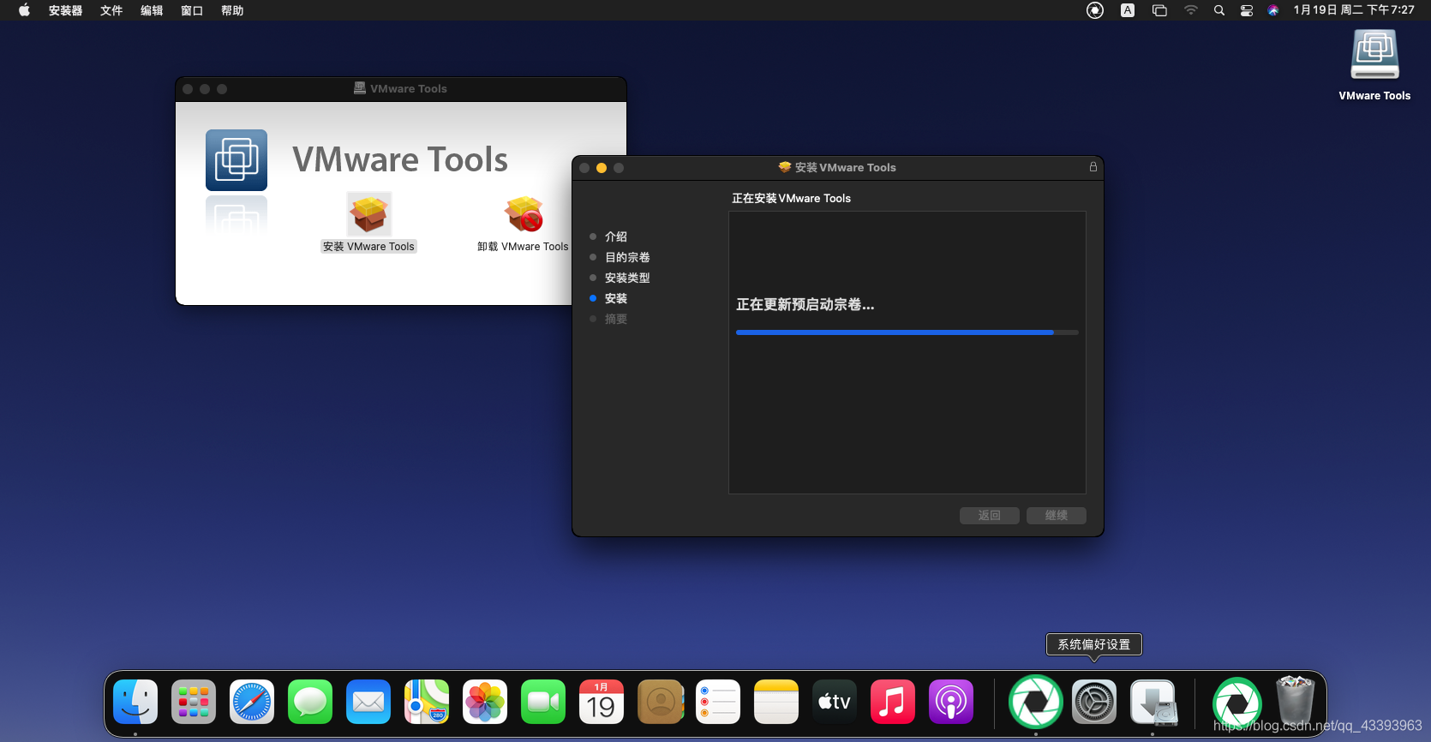Click the input source A icon
1431x742 pixels.
pyautogui.click(x=1128, y=10)
